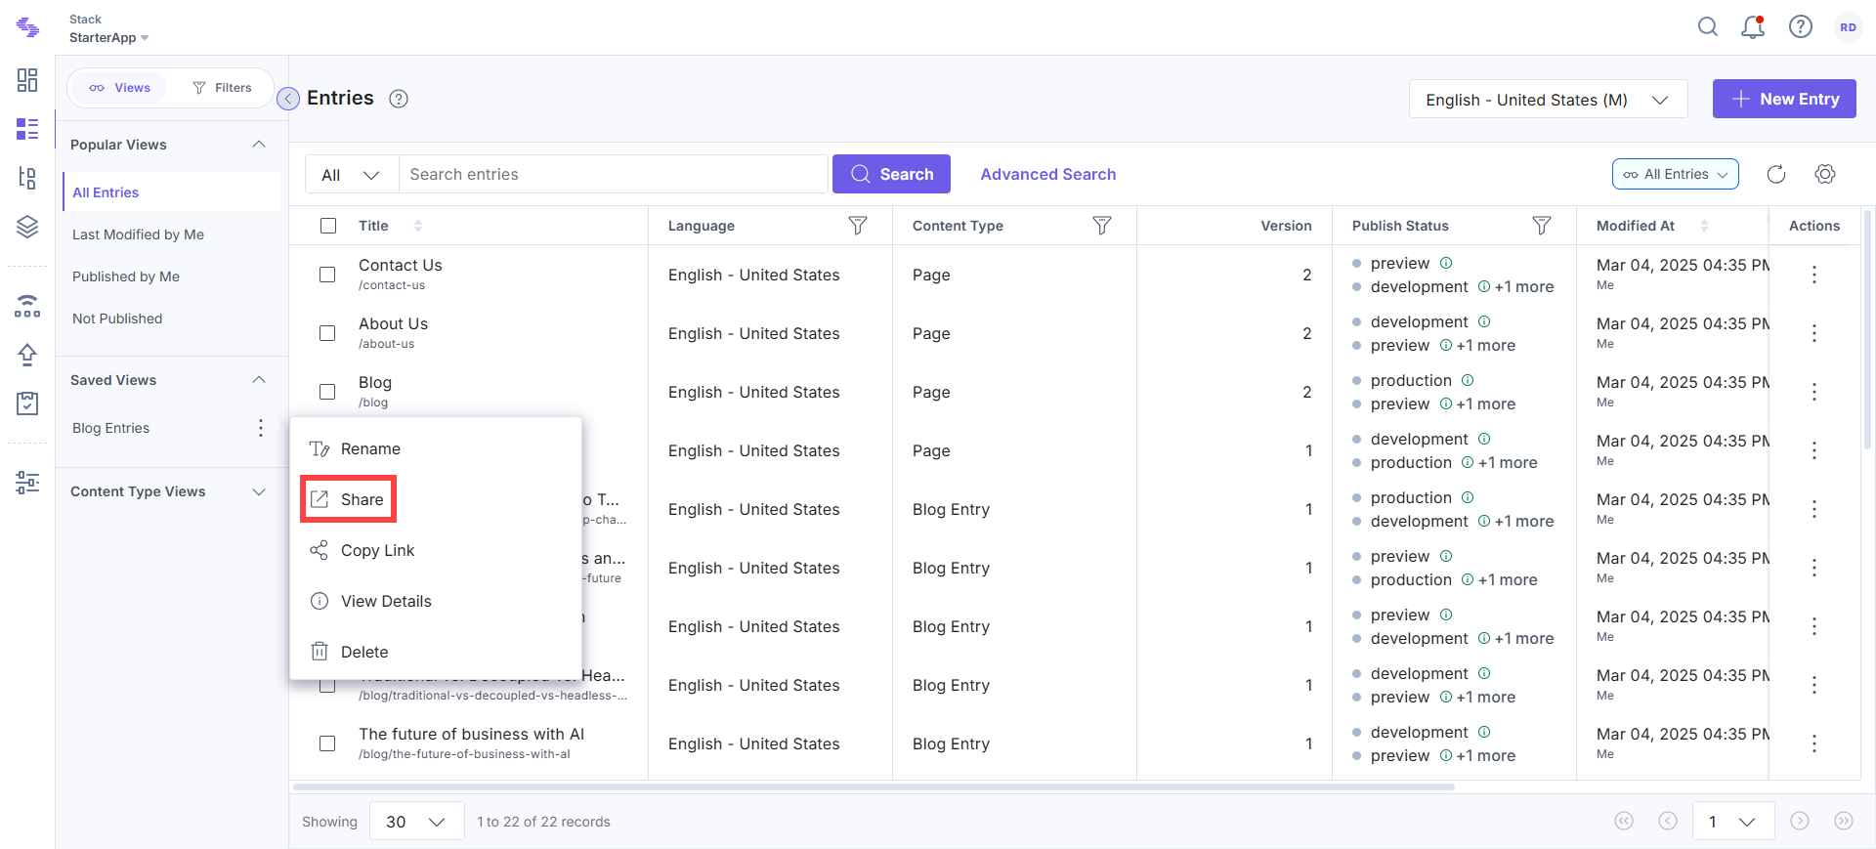Expand the Content Type Views section
Image resolution: width=1876 pixels, height=849 pixels.
point(259,491)
